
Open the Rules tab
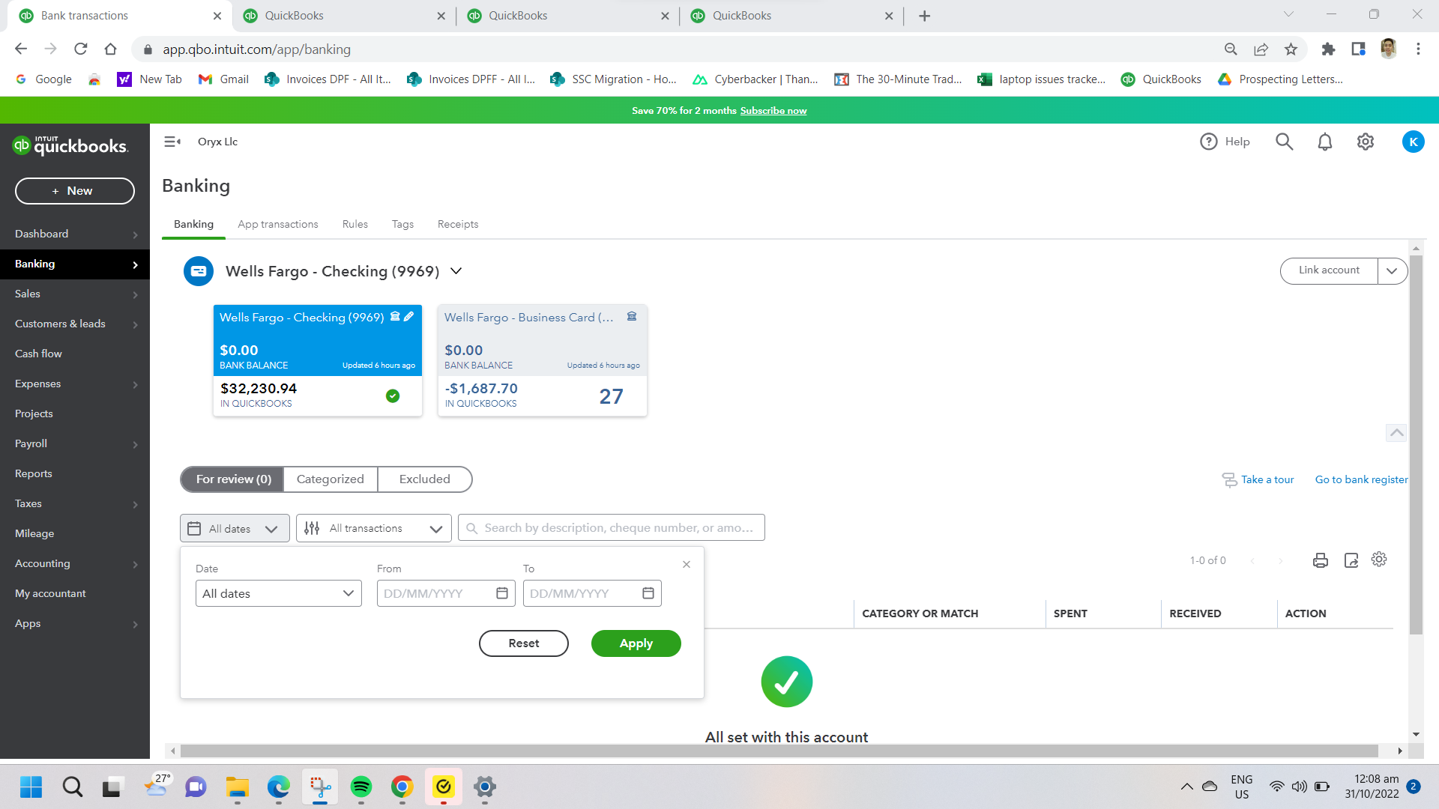click(x=355, y=224)
